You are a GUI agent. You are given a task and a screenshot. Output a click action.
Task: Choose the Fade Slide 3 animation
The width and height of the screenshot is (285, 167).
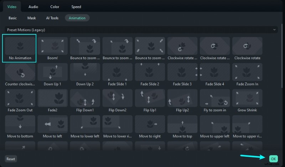point(182,74)
